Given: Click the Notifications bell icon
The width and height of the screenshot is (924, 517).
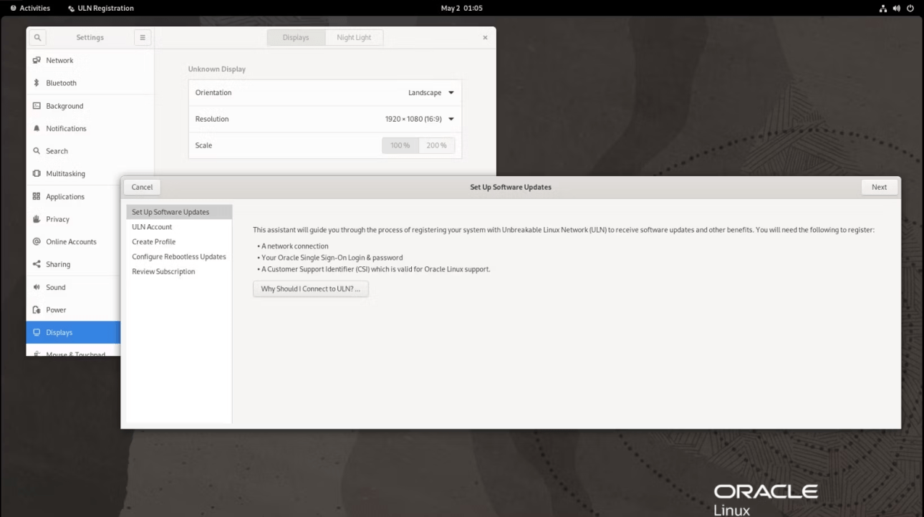Looking at the screenshot, I should 37,128.
